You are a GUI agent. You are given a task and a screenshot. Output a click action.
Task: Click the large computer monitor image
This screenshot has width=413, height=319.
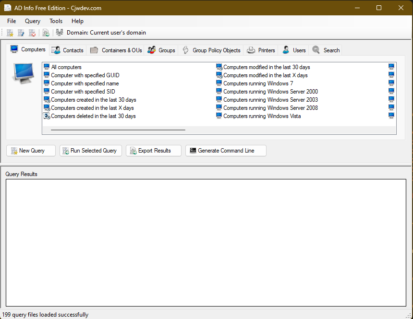tap(24, 73)
